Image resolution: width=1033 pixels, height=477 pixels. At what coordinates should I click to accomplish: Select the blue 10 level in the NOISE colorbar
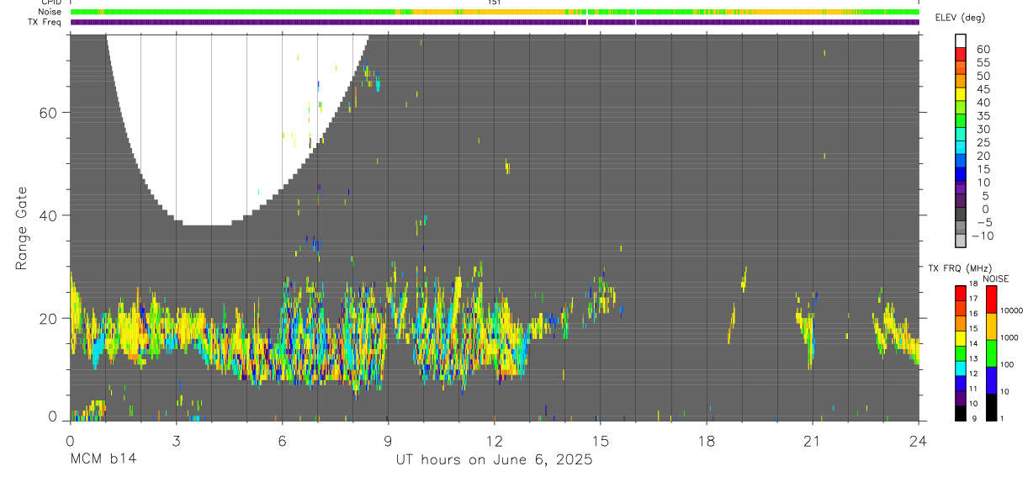pos(991,380)
